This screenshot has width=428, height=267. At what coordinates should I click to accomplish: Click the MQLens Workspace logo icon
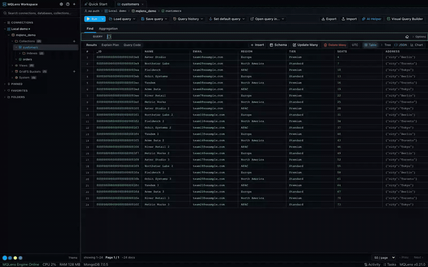tap(4, 4)
